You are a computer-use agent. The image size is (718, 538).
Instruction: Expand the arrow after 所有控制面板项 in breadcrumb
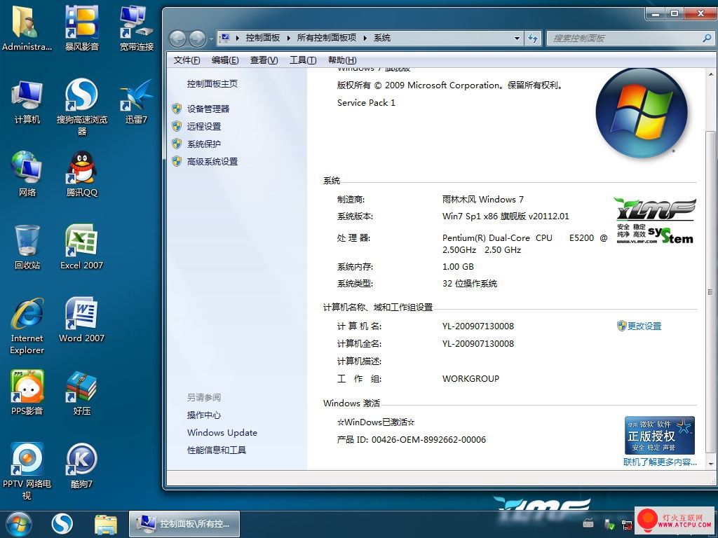pyautogui.click(x=365, y=38)
